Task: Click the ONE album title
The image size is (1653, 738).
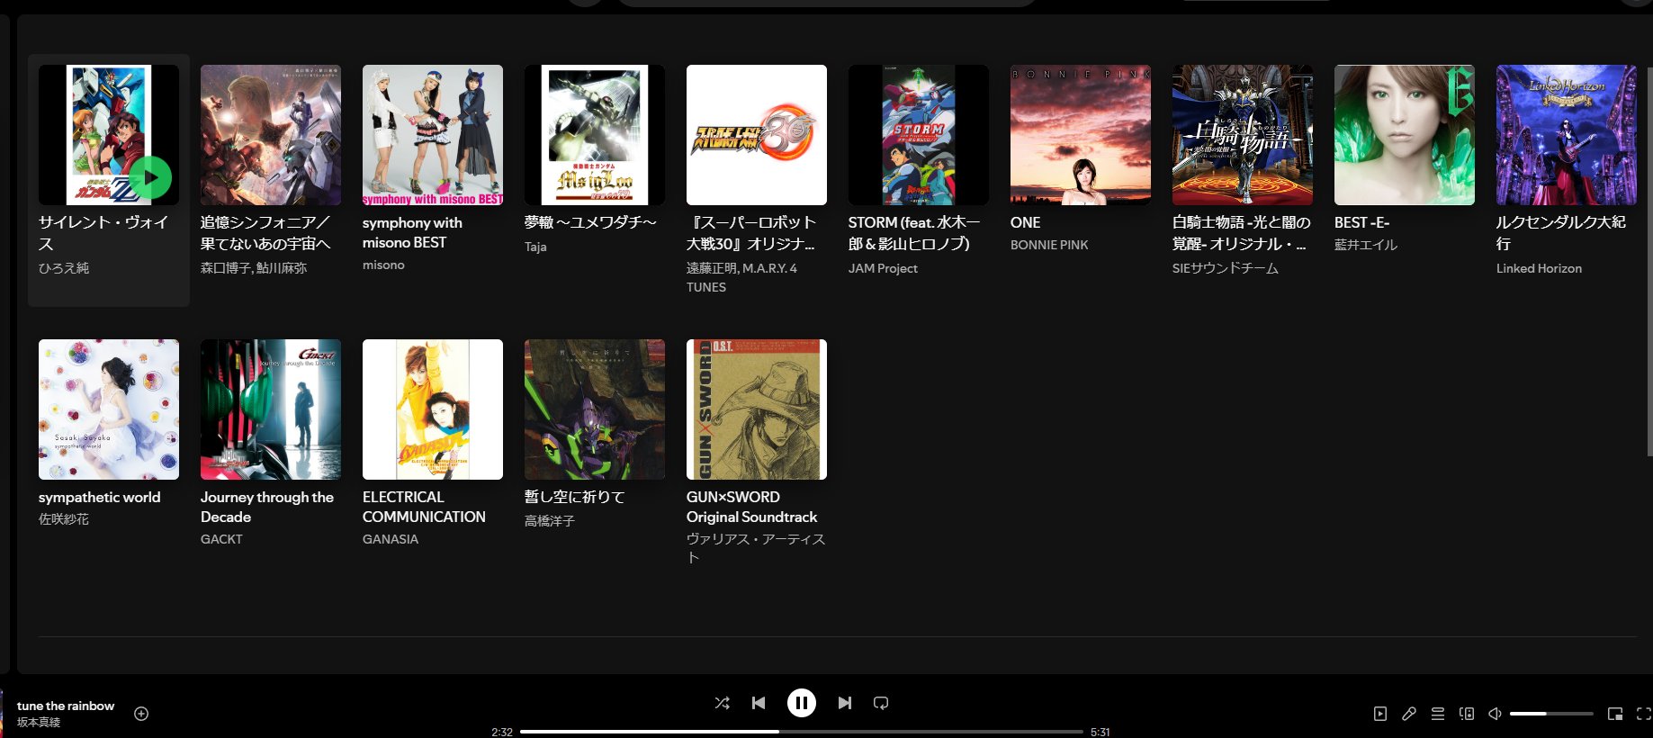Action: 1025,222
